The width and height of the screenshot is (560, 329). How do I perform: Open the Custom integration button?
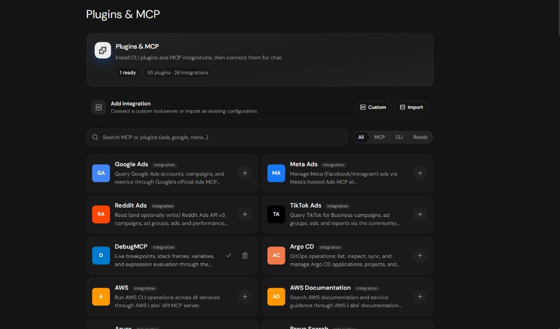tap(373, 108)
